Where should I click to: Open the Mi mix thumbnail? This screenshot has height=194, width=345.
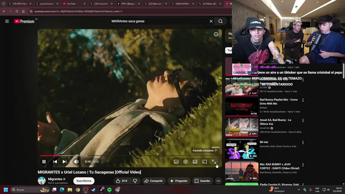pyautogui.click(x=242, y=149)
